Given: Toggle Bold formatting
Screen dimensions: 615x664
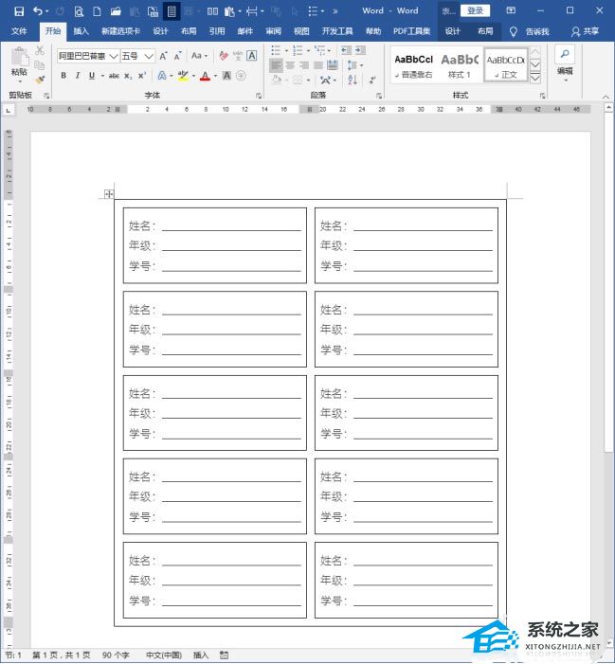Looking at the screenshot, I should click(63, 76).
